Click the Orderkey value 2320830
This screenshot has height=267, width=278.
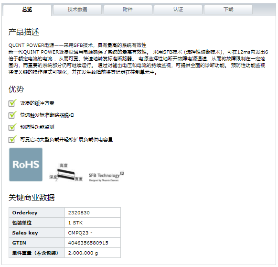tap(79, 212)
